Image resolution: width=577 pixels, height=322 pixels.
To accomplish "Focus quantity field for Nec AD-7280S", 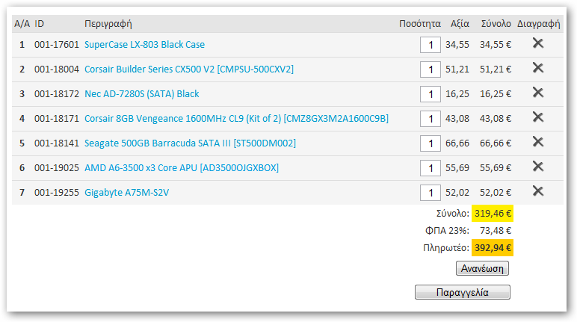I will [431, 94].
